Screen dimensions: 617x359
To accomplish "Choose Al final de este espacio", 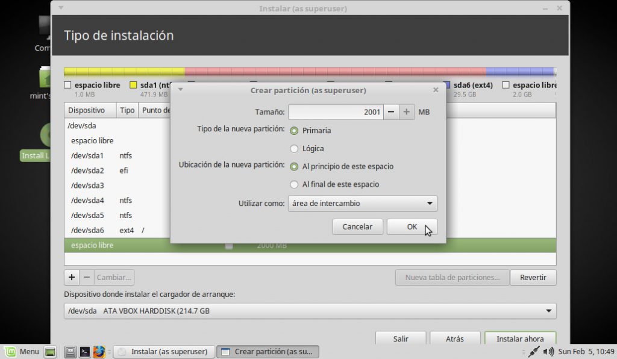I will pyautogui.click(x=294, y=184).
